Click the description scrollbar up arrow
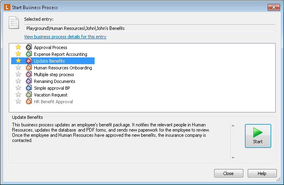 [233, 126]
